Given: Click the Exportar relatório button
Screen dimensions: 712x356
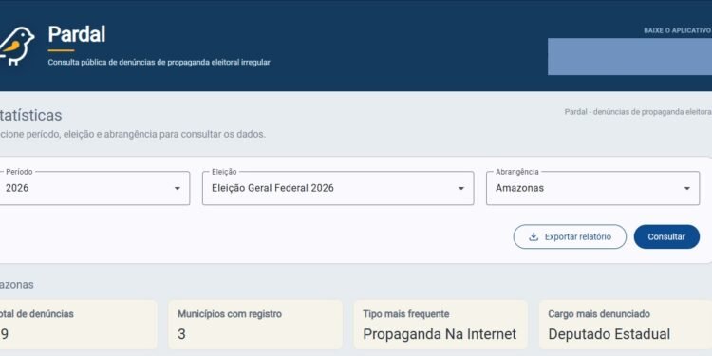Looking at the screenshot, I should [x=570, y=236].
